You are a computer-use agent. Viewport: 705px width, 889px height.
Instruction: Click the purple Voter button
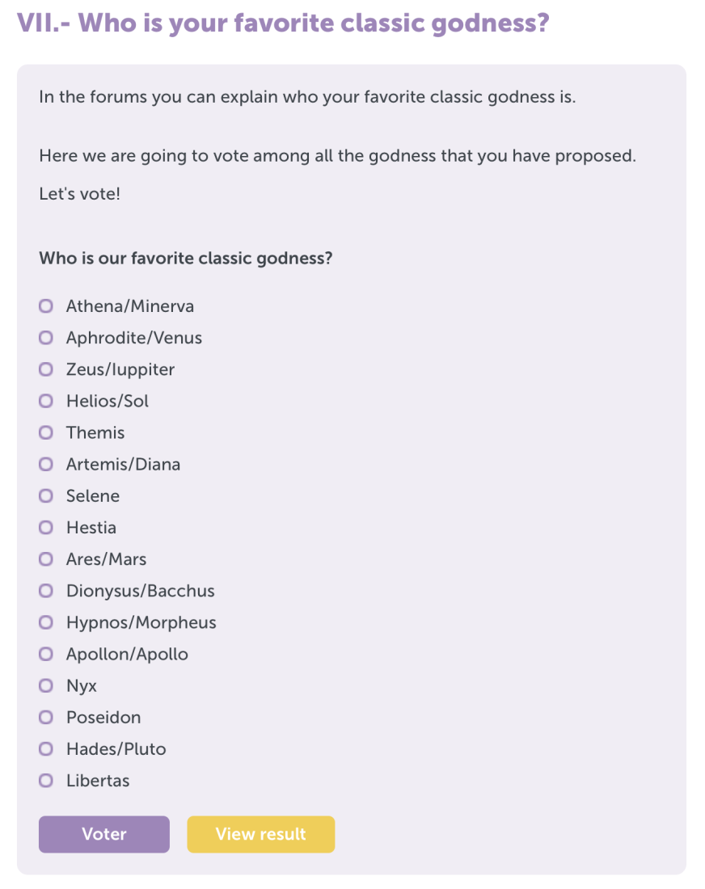[x=104, y=835]
